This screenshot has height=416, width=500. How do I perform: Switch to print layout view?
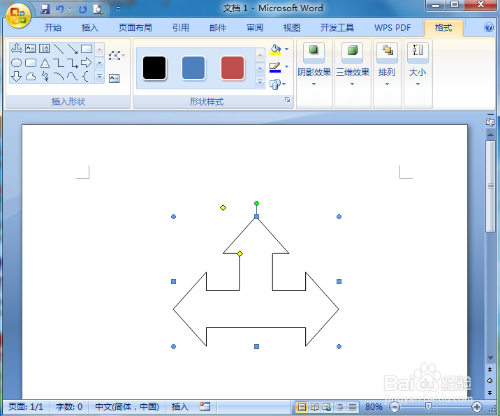(302, 407)
